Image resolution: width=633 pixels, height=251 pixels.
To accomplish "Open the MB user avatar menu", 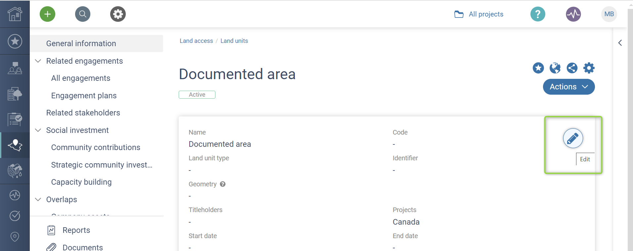I will pos(609,14).
